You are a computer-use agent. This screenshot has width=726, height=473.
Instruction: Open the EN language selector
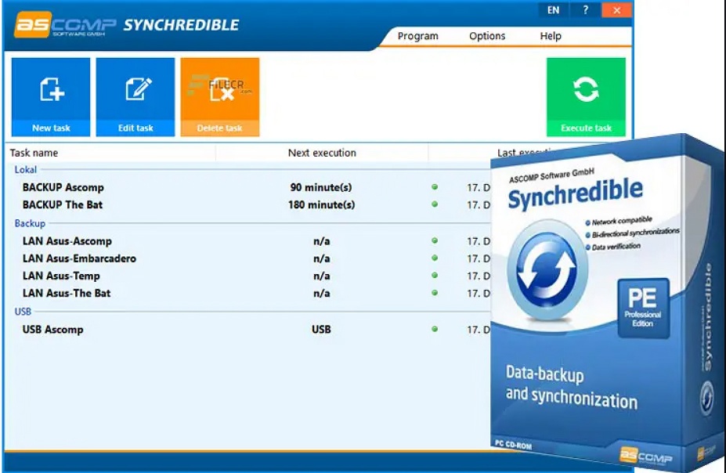pos(554,10)
